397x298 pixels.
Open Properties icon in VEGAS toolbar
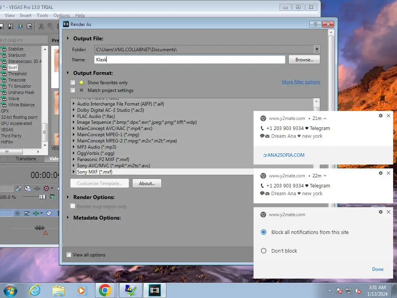click(29, 26)
